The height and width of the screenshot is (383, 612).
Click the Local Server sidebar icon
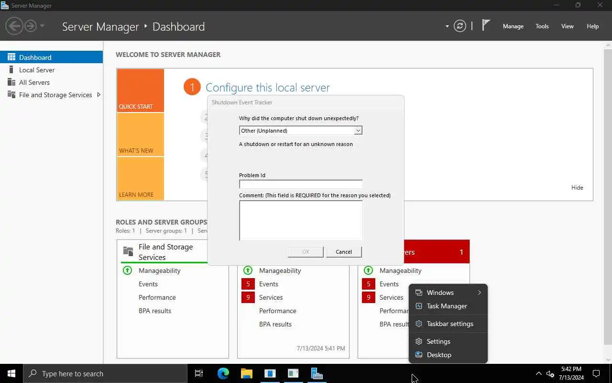click(11, 69)
